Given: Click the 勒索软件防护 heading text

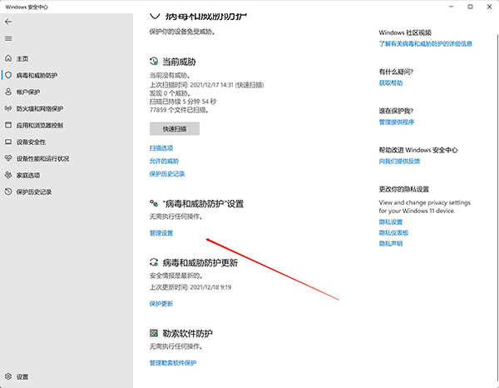Looking at the screenshot, I should pos(187,334).
